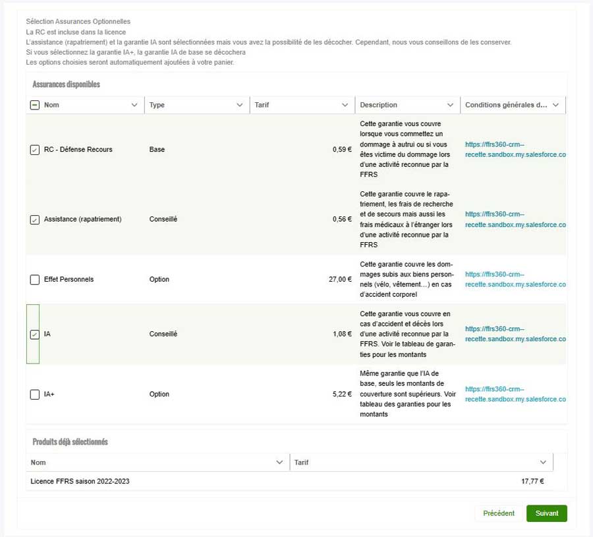Open the Type column chevron menu
The height and width of the screenshot is (537, 593).
pos(239,105)
